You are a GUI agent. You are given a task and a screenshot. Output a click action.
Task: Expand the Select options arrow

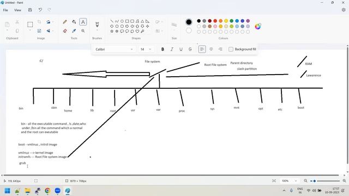click(x=30, y=30)
